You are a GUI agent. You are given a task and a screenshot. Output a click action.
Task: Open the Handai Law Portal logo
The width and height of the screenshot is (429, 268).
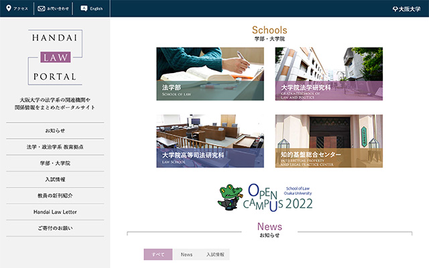pyautogui.click(x=55, y=57)
